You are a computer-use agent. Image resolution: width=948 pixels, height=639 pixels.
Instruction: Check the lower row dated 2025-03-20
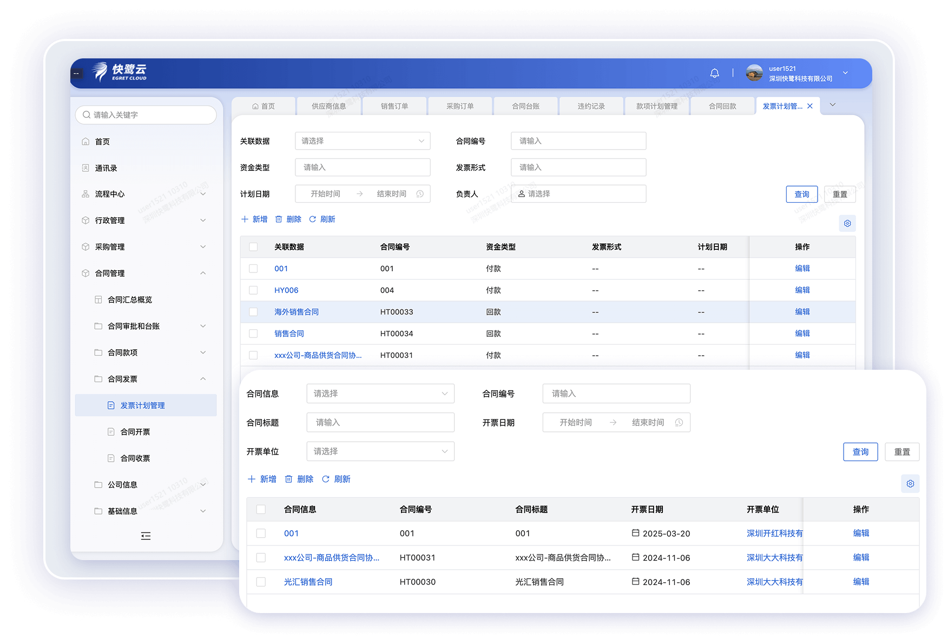coord(261,534)
